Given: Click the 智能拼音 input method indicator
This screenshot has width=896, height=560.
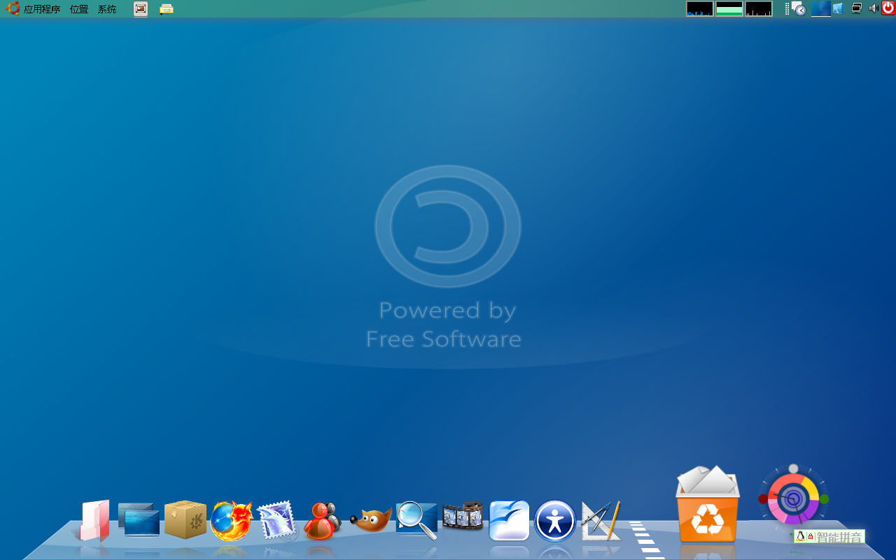Looking at the screenshot, I should tap(839, 537).
